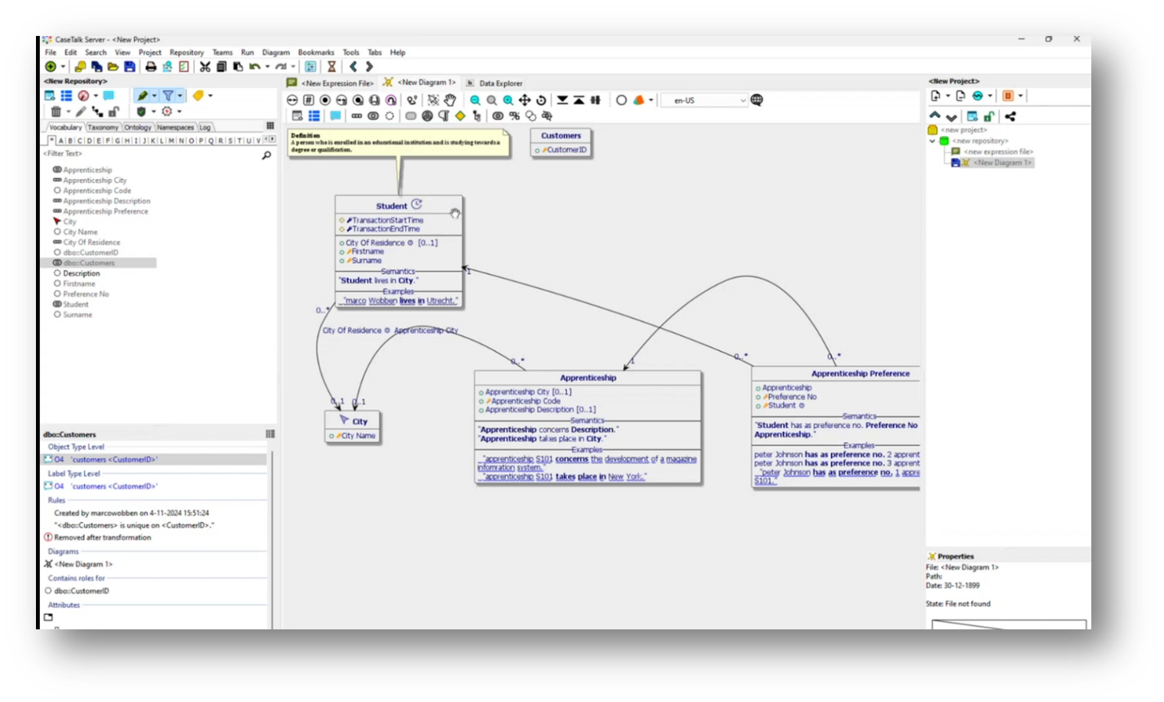Click the yellow diamond icon in diagram toolbar
Screen dimensions: 1164x702
(460, 116)
